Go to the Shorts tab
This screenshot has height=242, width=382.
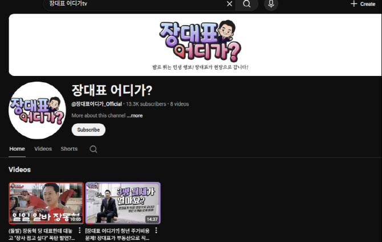(69, 149)
